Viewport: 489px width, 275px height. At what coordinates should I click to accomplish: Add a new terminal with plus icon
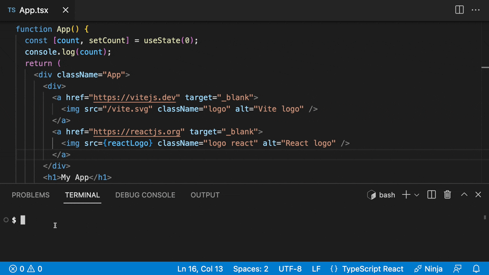406,195
